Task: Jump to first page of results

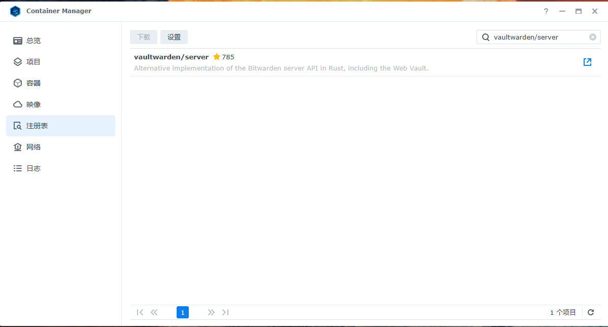Action: pos(140,312)
